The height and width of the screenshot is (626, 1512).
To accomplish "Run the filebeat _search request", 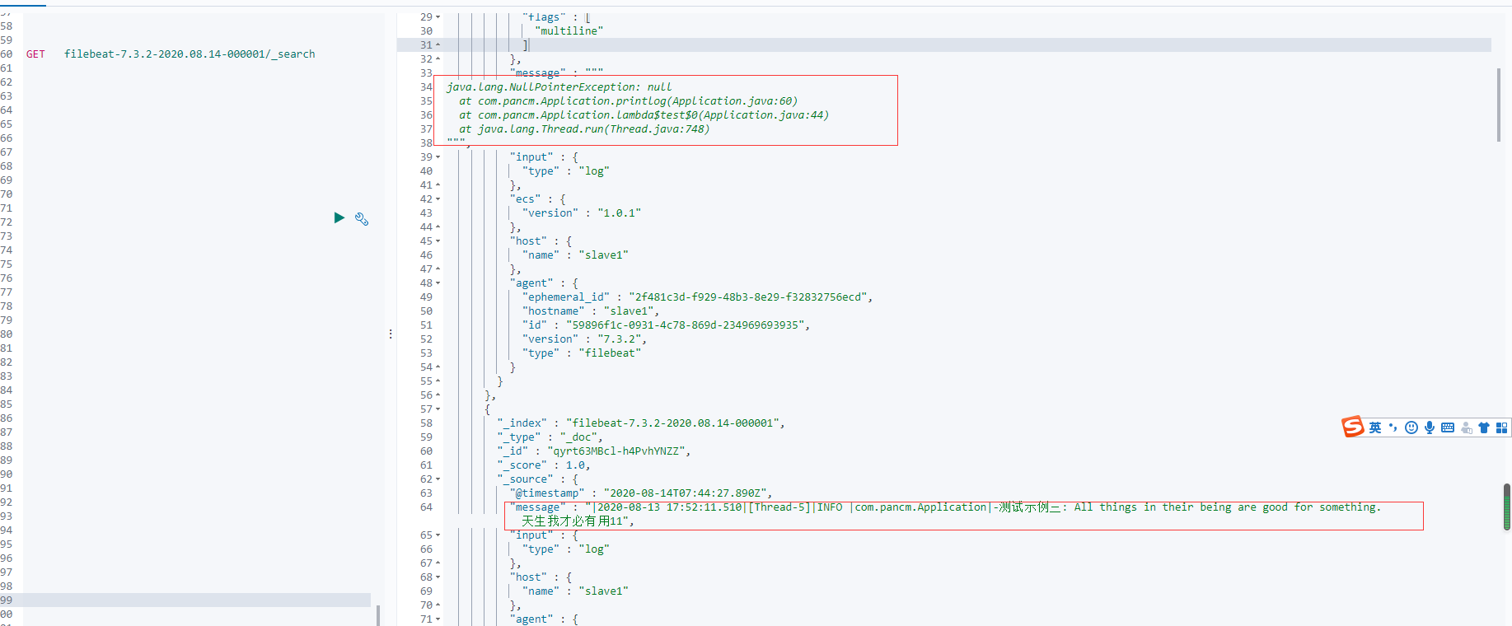I will pos(339,217).
